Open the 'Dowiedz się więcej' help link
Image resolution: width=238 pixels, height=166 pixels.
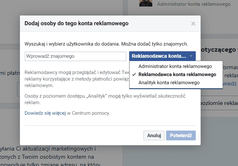click(x=45, y=113)
